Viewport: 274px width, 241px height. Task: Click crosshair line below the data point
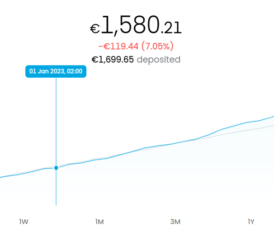pyautogui.click(x=56, y=188)
